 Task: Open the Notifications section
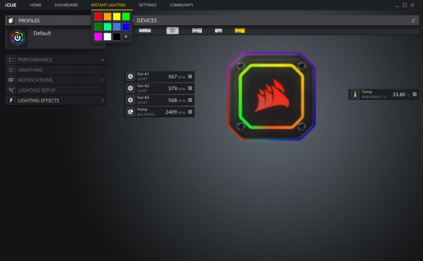(56, 80)
